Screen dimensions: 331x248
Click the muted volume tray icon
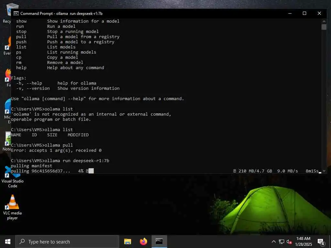coord(289,242)
